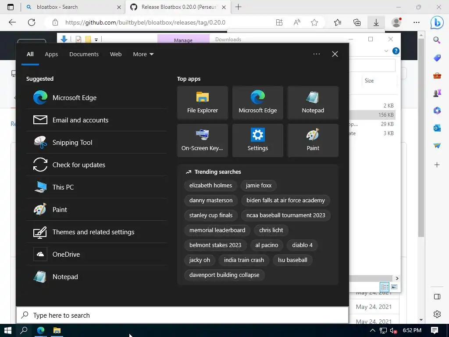Open Windows Start button
The image size is (449, 337).
[x=8, y=330]
